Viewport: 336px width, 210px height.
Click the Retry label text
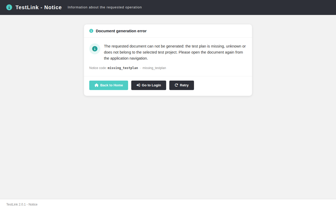tap(184, 85)
